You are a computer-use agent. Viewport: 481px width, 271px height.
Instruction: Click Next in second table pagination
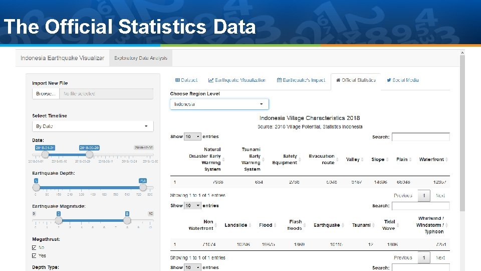[x=440, y=257]
